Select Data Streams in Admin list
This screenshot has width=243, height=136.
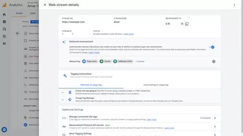pyautogui.click(x=31, y=56)
